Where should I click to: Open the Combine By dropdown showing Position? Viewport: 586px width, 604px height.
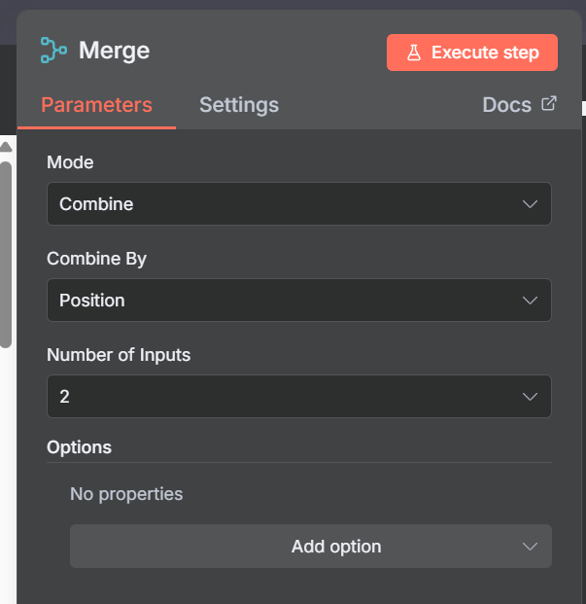point(292,301)
